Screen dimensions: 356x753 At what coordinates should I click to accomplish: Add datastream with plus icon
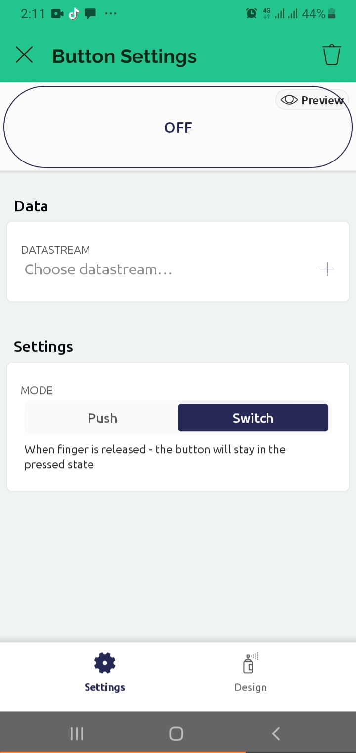[327, 269]
